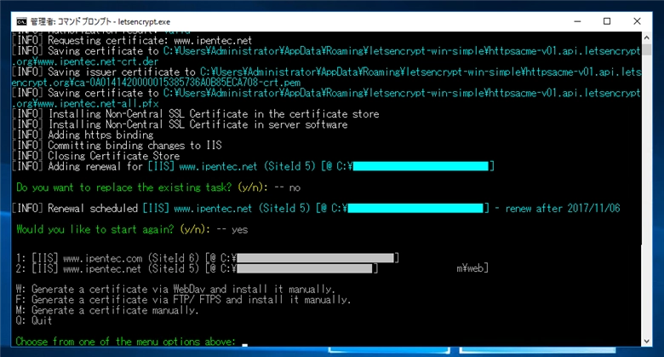Click the 'Adding renewal for [IIS] www.ipentec.net' line

point(253,166)
